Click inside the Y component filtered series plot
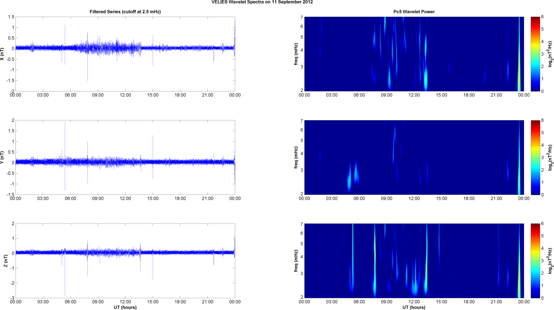This screenshot has height=310, width=554. 125,157
